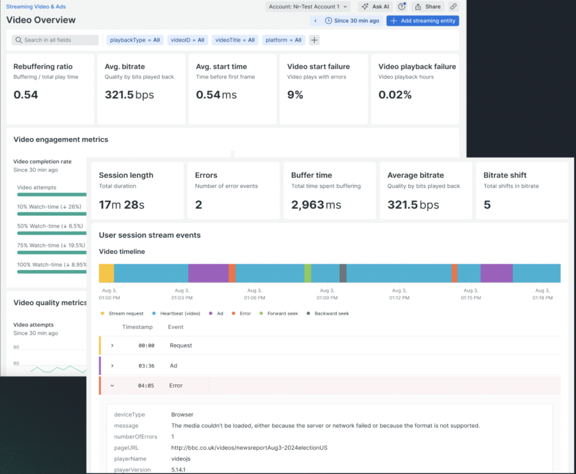
Task: Open the platform = All filter
Action: point(283,40)
